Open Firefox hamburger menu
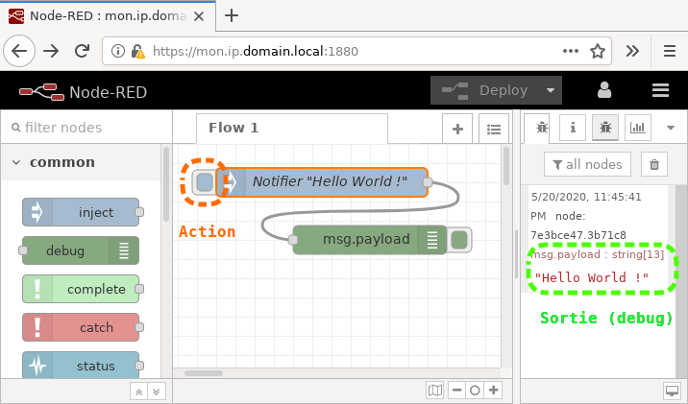 click(x=669, y=51)
